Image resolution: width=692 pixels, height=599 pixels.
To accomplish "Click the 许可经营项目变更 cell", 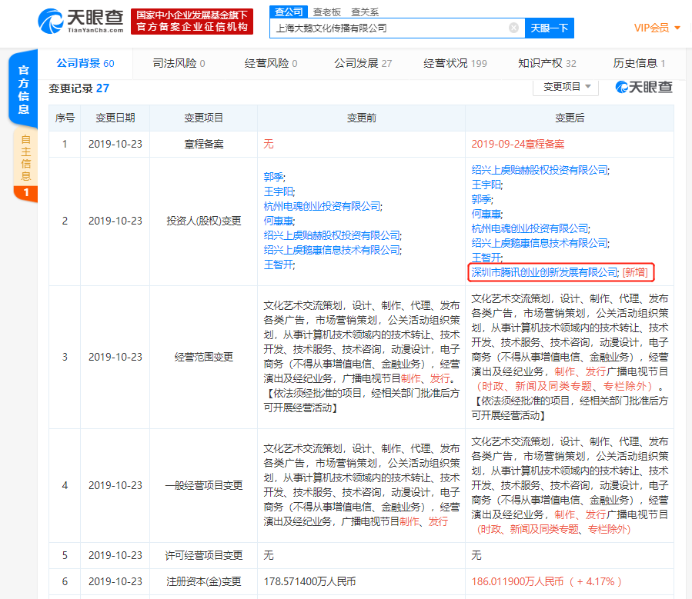I will click(203, 555).
